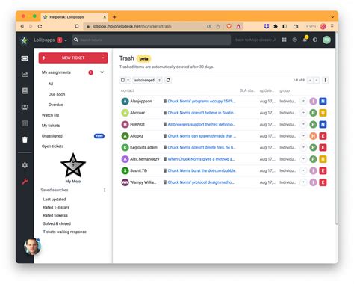Open the help question mark icon
The height and width of the screenshot is (284, 354).
[294, 40]
